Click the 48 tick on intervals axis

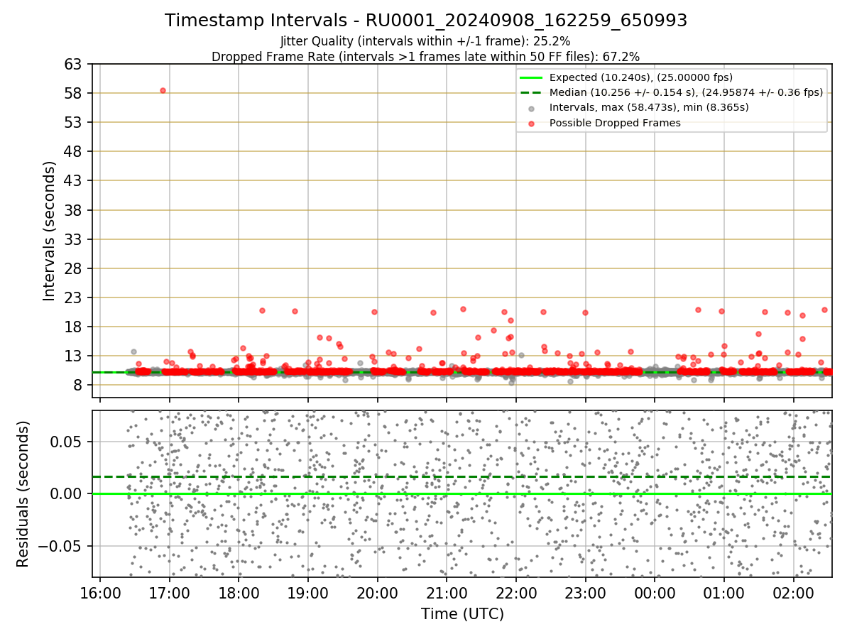75,151
